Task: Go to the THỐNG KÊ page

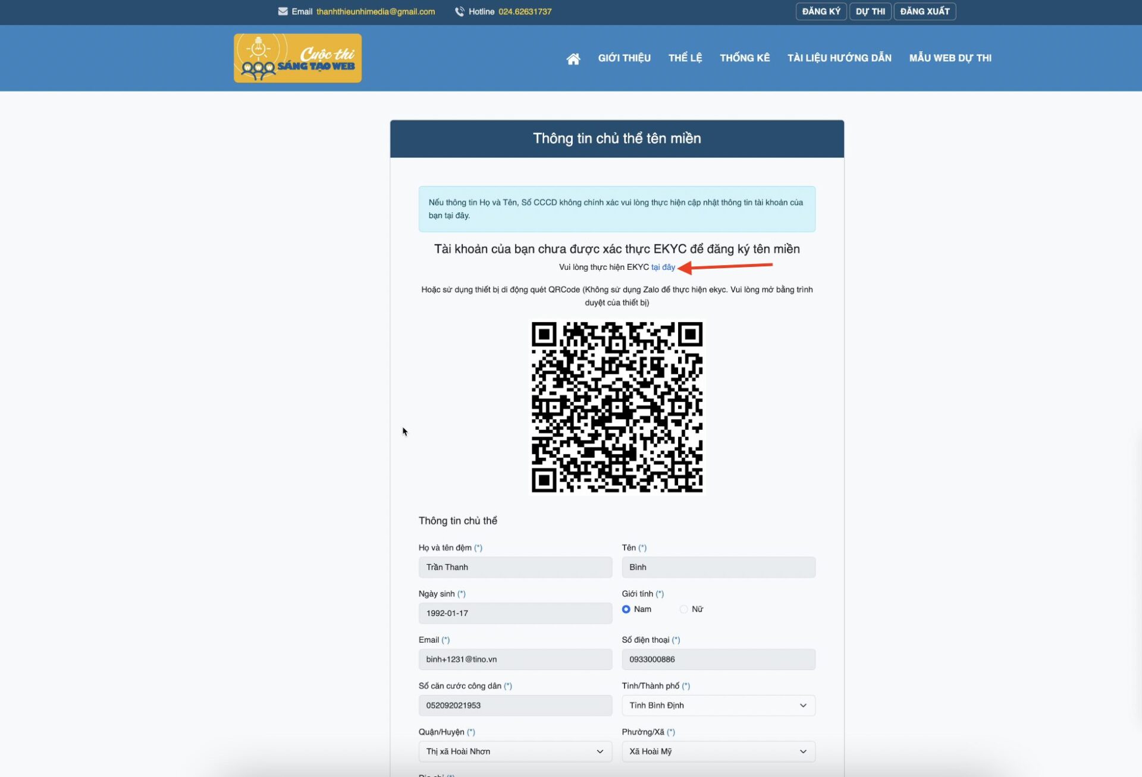Action: point(745,58)
